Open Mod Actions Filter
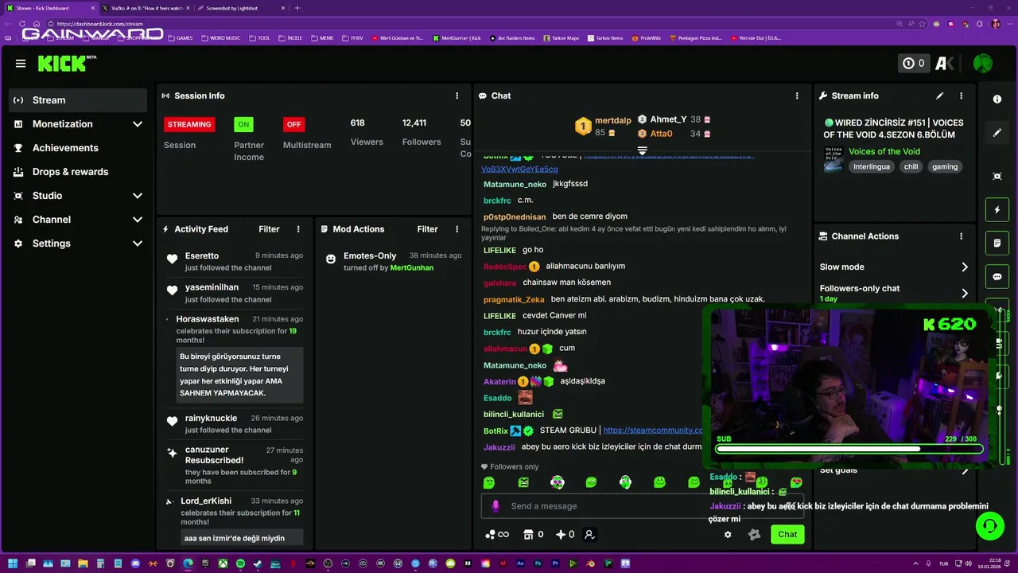This screenshot has height=573, width=1018. pos(427,229)
